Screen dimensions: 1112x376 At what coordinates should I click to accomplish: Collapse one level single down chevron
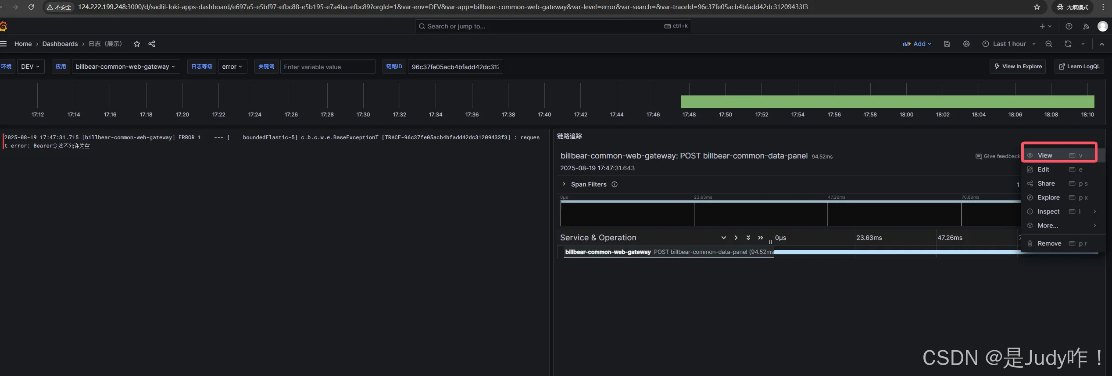pyautogui.click(x=724, y=238)
